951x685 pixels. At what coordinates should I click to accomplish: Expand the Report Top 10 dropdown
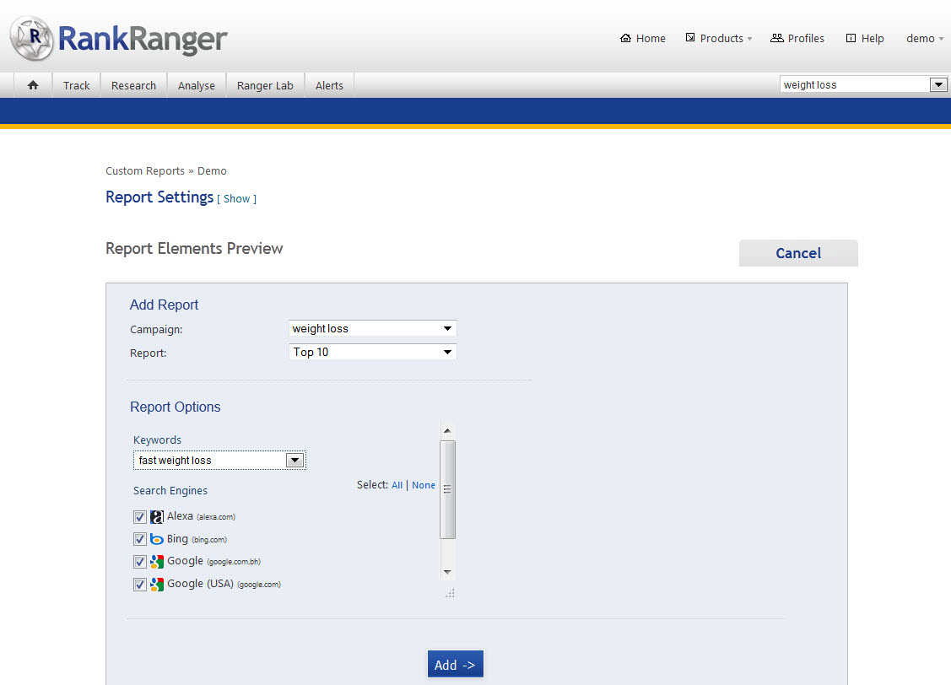pyautogui.click(x=372, y=352)
